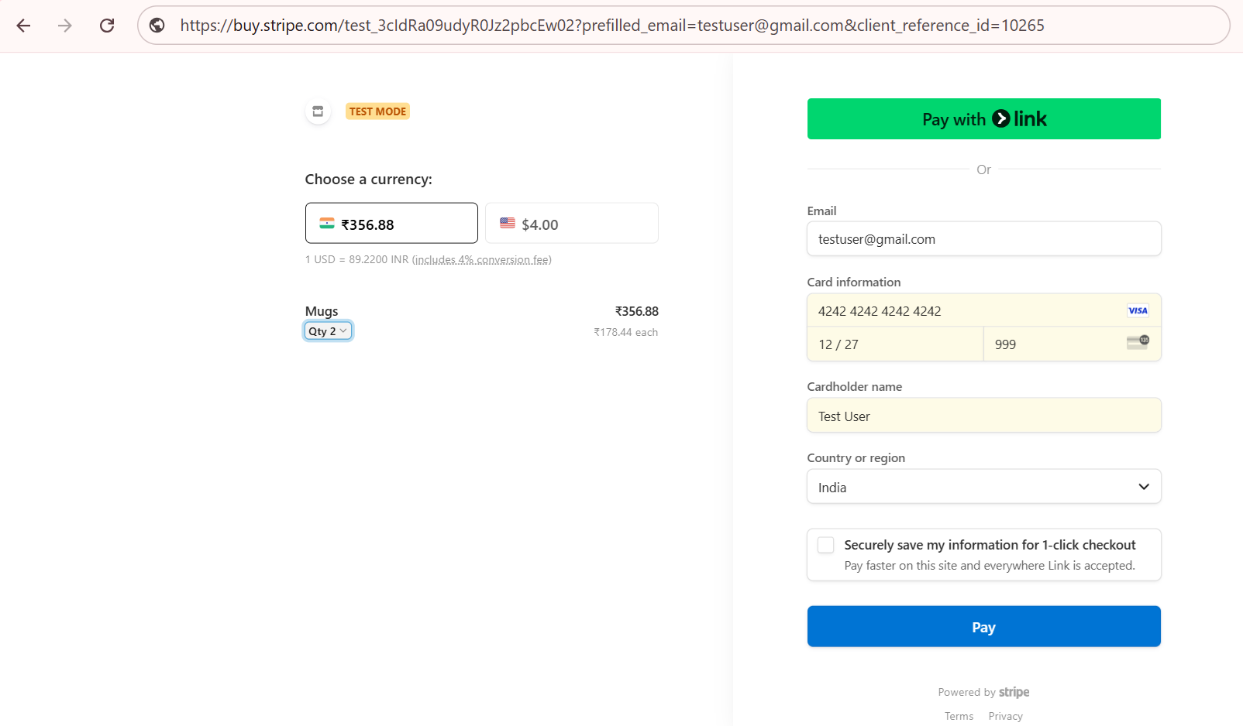The width and height of the screenshot is (1243, 726).
Task: Open site information globe icon
Action: coord(157,26)
